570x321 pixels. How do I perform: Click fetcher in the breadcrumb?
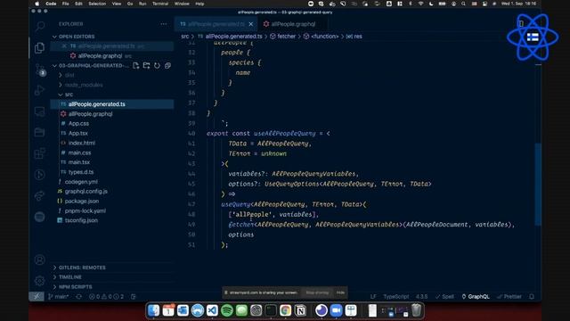coord(287,37)
